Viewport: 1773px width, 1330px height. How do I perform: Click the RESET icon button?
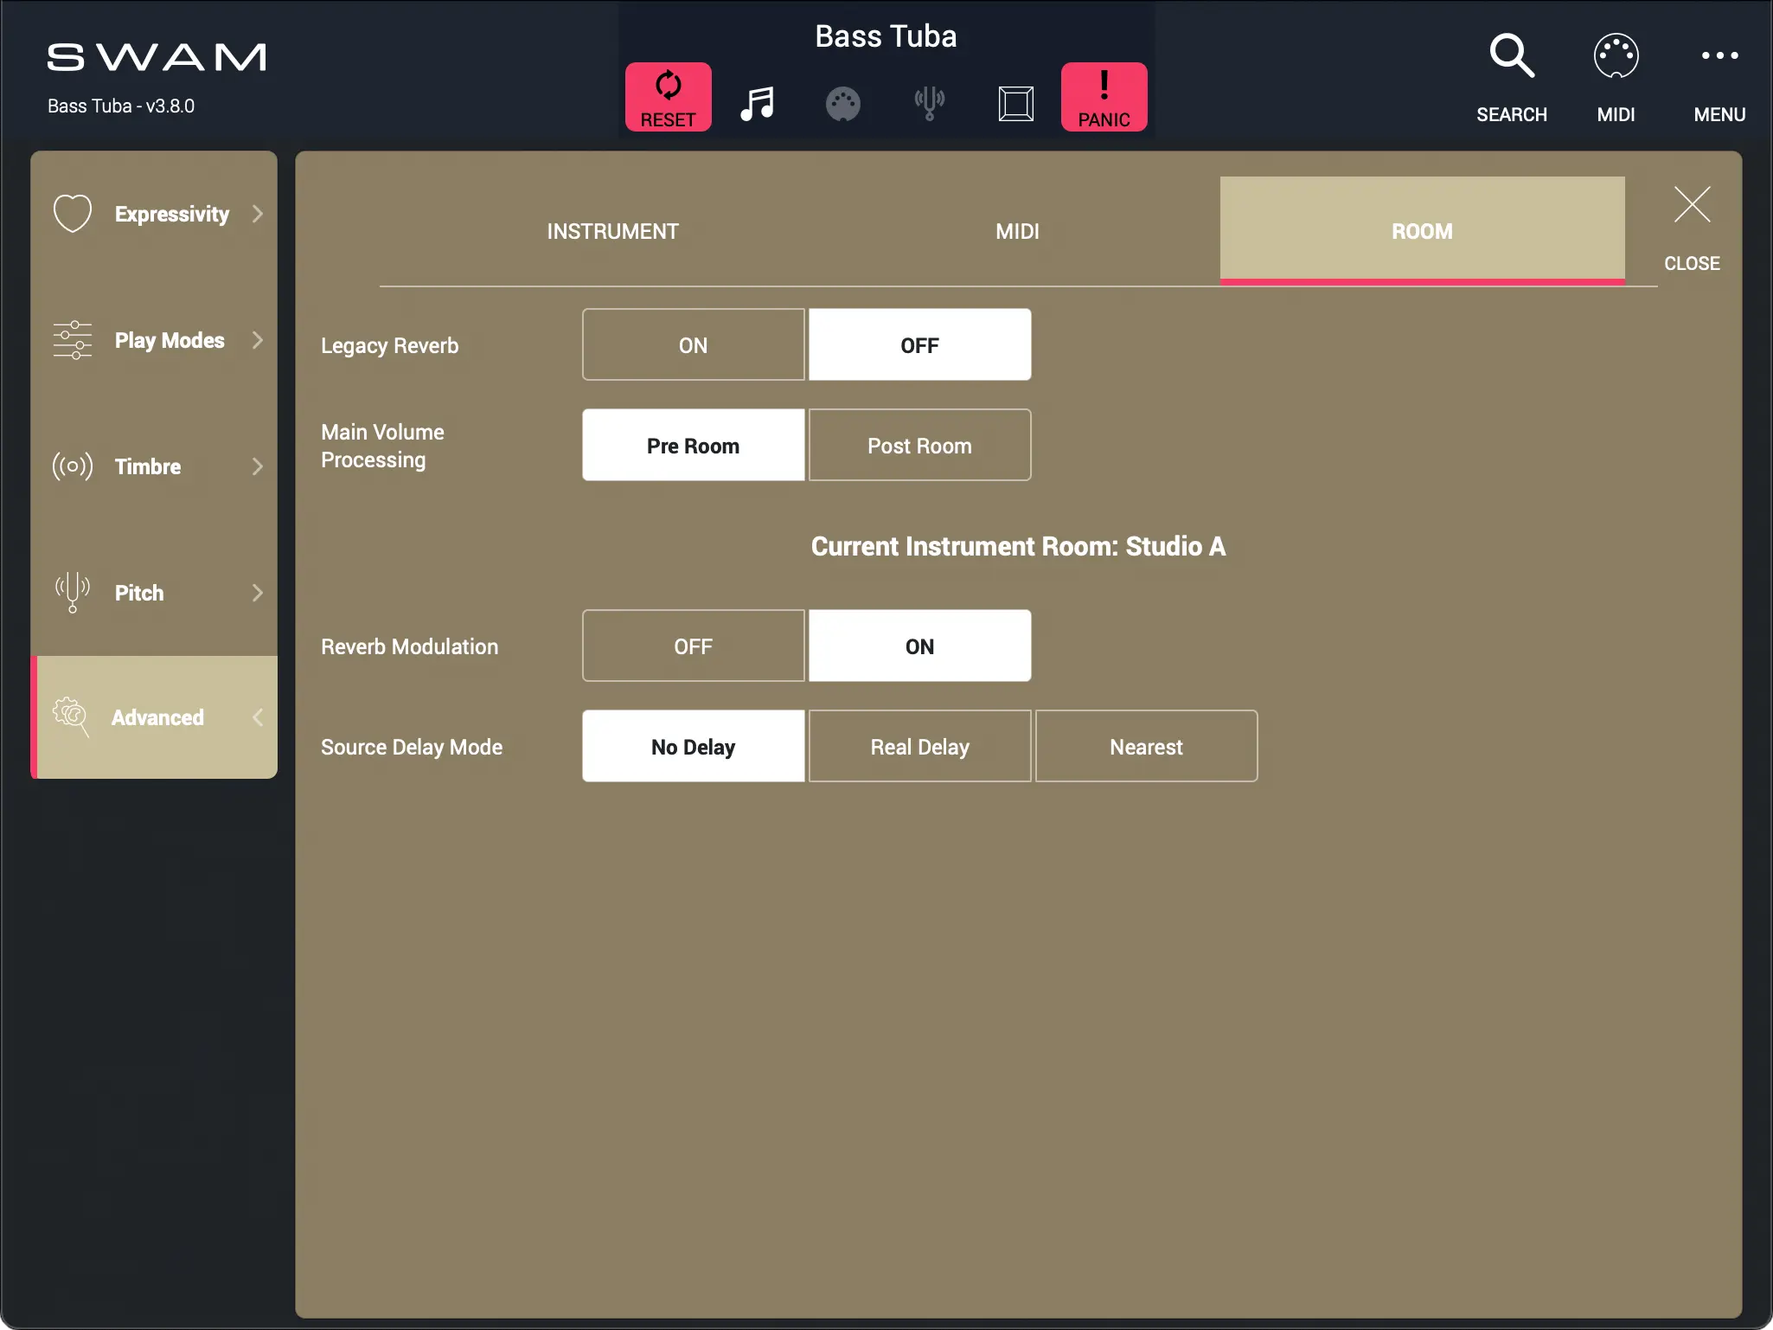tap(668, 97)
